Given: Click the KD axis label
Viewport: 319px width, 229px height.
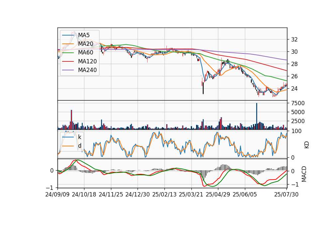Looking at the screenshot, I should click(307, 145).
